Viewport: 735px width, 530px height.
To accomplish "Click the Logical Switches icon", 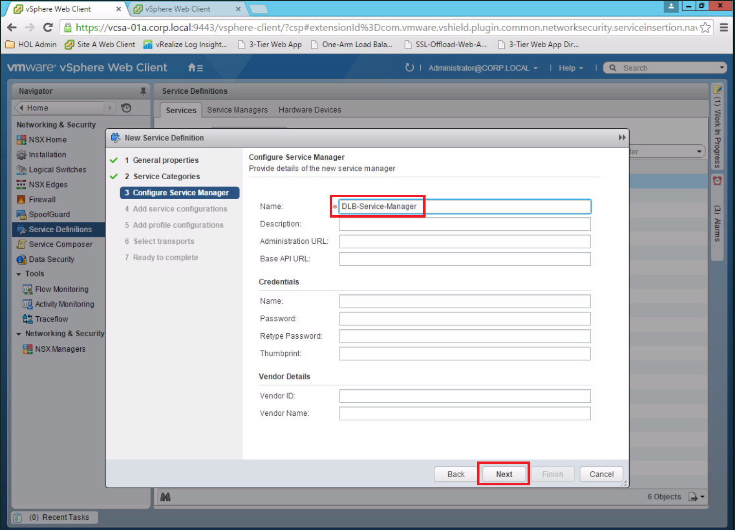I will pos(21,170).
